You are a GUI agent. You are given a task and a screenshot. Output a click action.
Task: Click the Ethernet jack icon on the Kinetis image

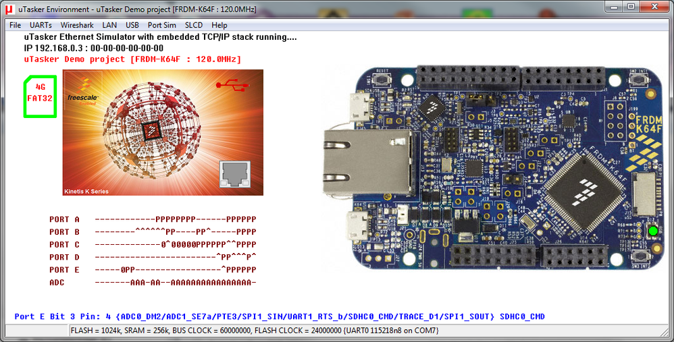click(x=235, y=174)
